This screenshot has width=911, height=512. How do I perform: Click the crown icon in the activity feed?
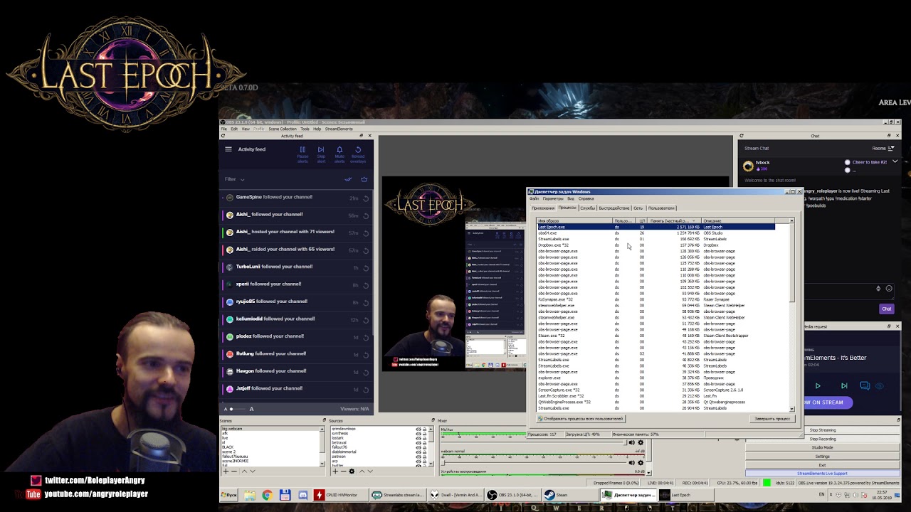pos(364,179)
